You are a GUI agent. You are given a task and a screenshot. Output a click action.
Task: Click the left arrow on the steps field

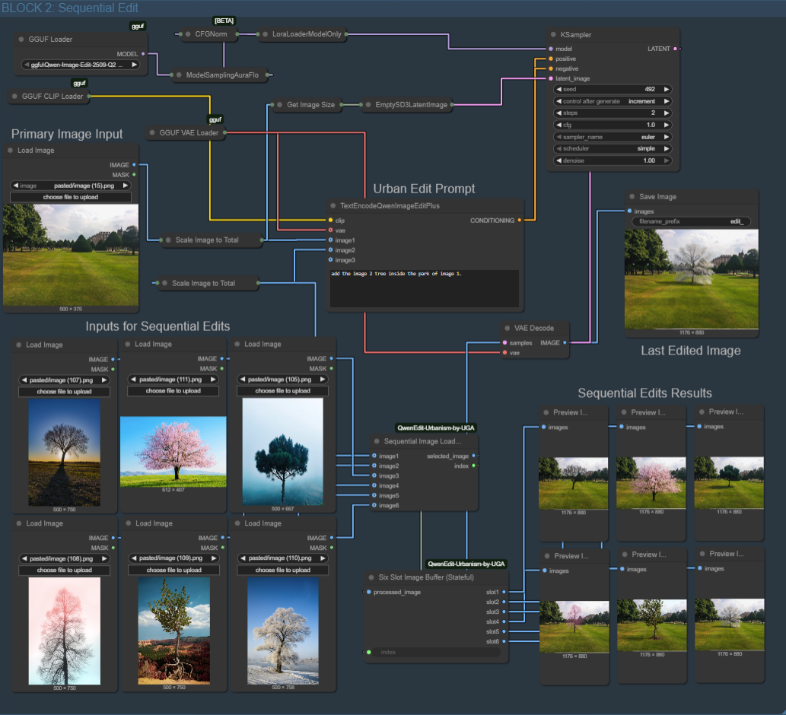coord(558,113)
